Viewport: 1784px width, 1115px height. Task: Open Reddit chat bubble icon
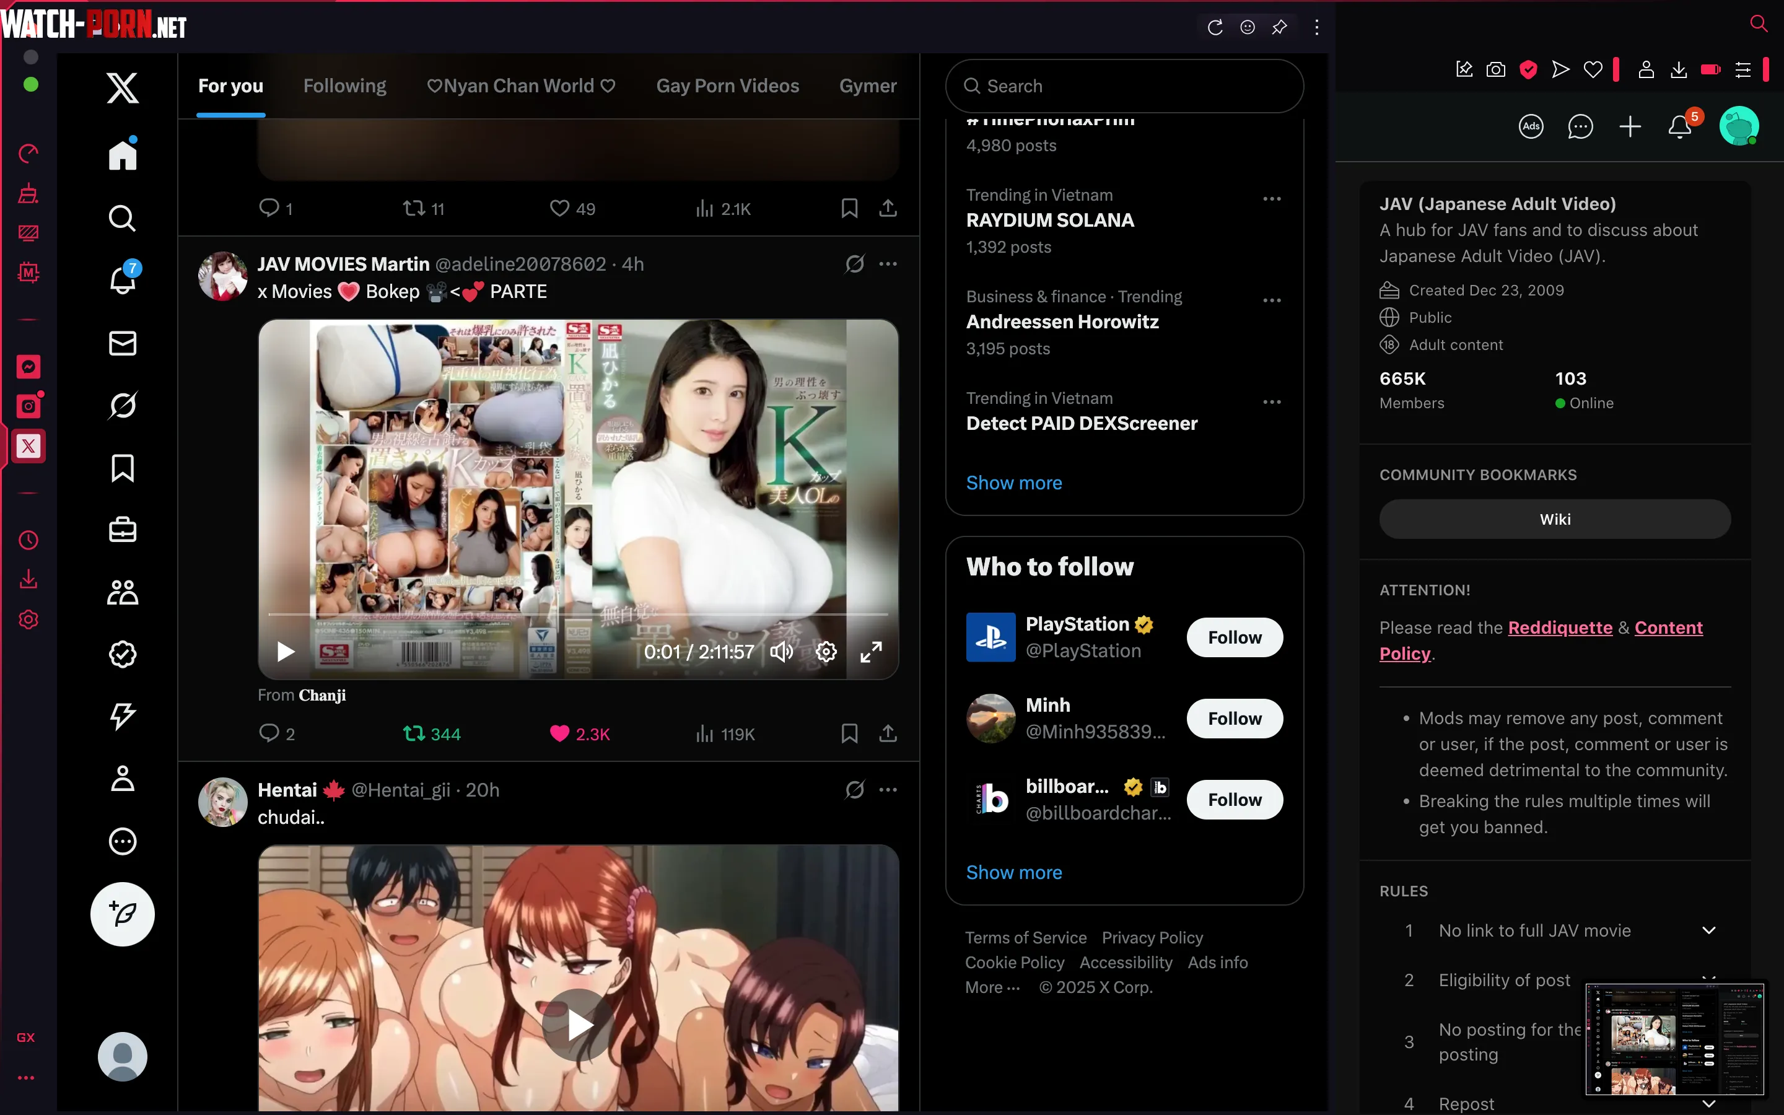click(x=1581, y=127)
